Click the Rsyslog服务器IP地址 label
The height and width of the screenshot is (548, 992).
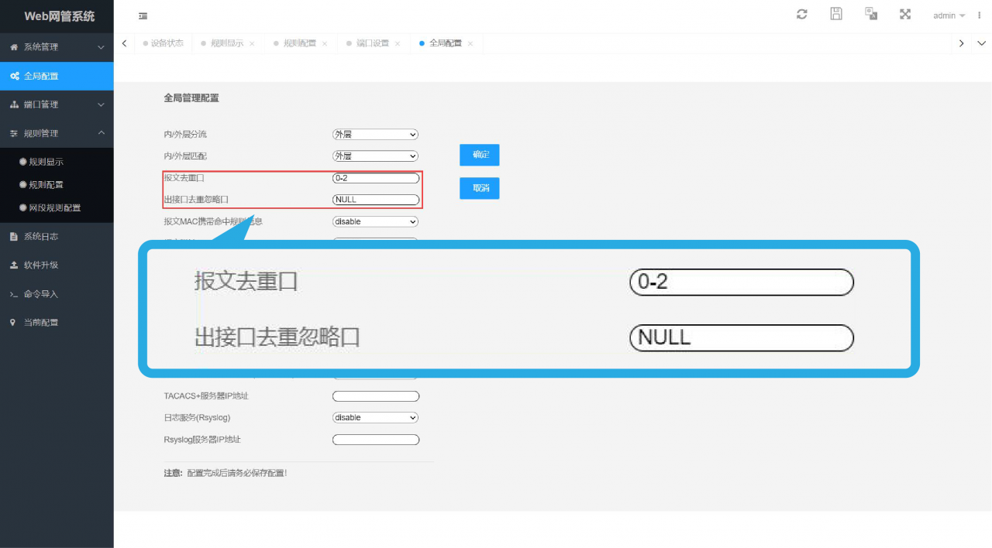(202, 440)
